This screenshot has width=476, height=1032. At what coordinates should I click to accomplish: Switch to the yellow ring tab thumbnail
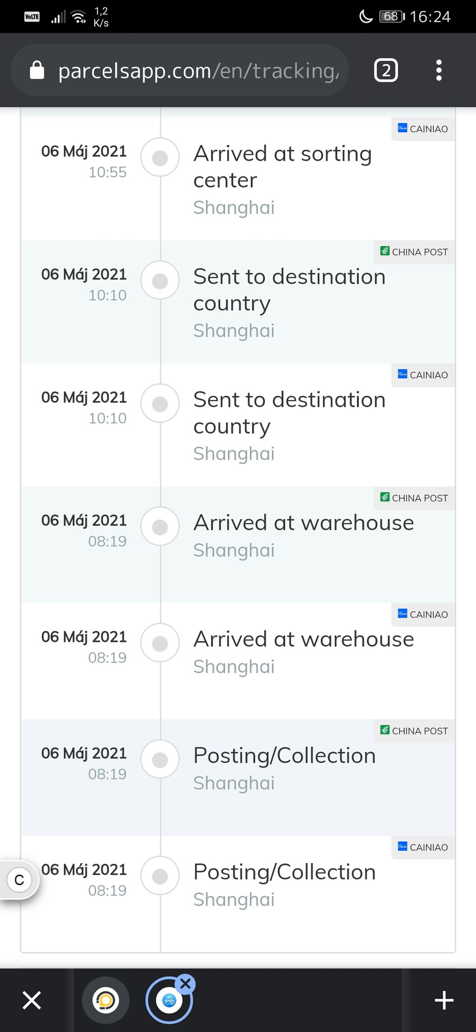[106, 1000]
